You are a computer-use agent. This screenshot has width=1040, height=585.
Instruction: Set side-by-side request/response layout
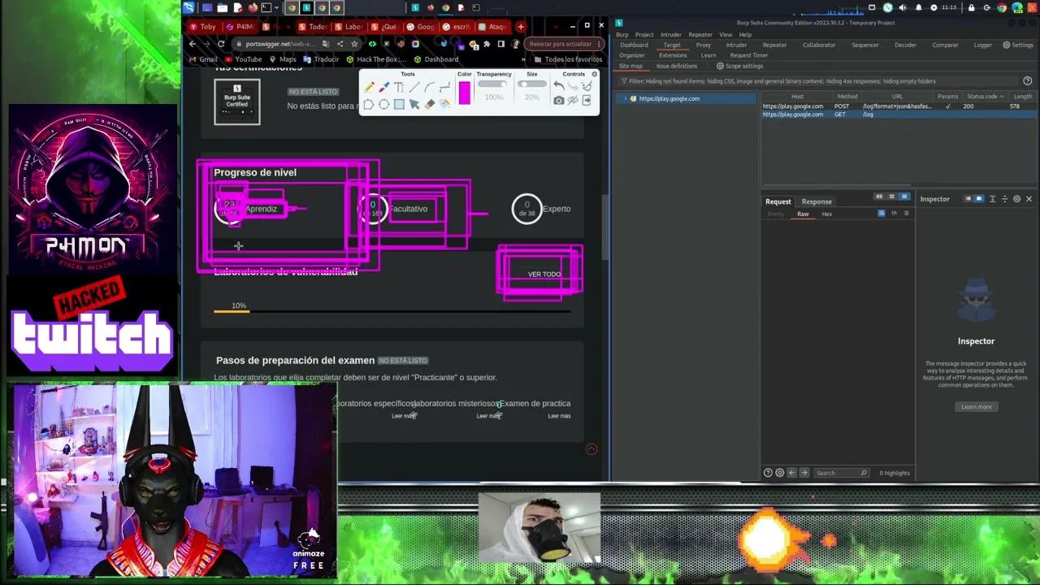tap(878, 197)
